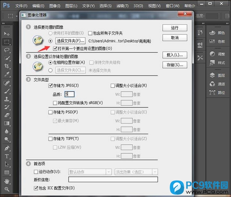Select the Eyedropper tool
231x197 pixels.
coord(7,74)
